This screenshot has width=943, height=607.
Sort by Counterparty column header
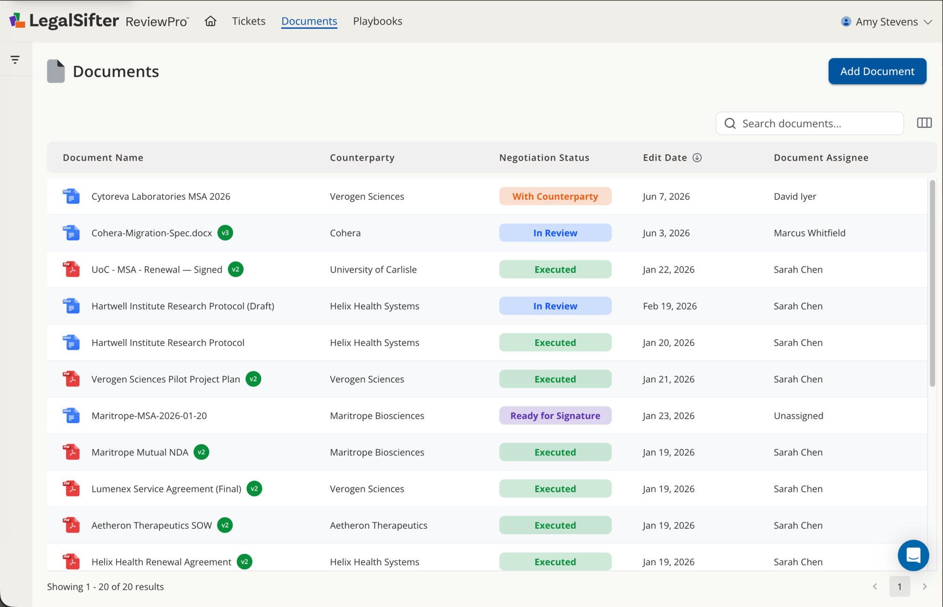pos(362,158)
